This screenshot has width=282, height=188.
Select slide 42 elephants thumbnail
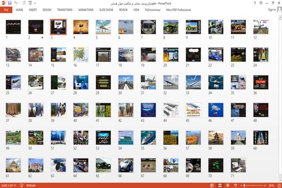tap(126, 110)
